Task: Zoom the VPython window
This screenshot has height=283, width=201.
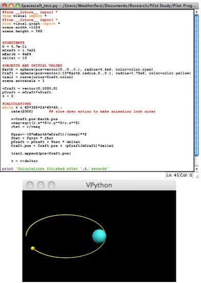Action: [51, 185]
